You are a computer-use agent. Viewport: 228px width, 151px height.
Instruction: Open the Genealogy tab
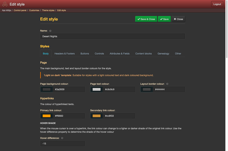(x=163, y=54)
